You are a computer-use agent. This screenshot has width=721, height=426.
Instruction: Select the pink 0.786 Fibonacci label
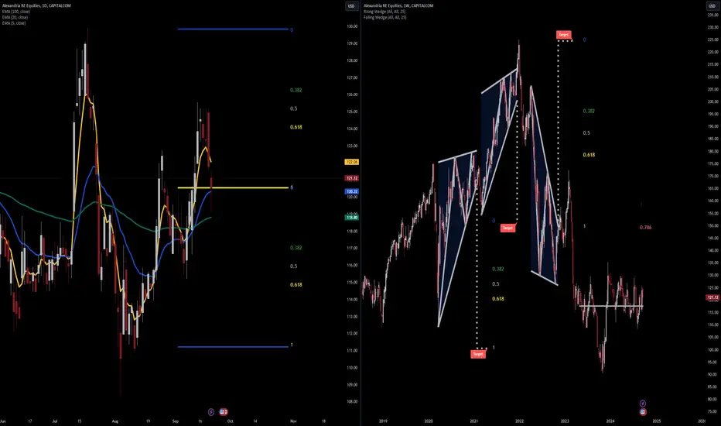(x=645, y=228)
